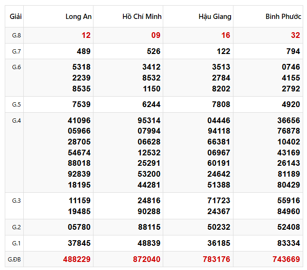Select special prize 872040 for Hồ Chí Minh
This screenshot has width=307, height=270.
click(147, 260)
